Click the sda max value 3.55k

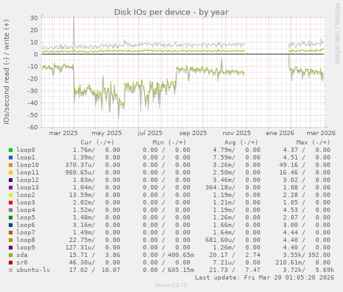292,255
